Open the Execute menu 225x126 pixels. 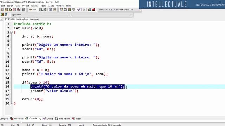pos(35,6)
